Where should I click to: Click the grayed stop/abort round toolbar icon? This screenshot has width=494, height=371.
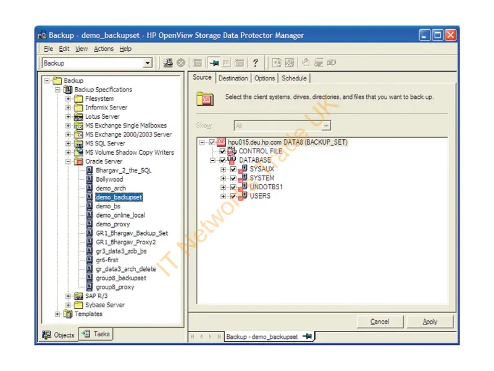[181, 63]
